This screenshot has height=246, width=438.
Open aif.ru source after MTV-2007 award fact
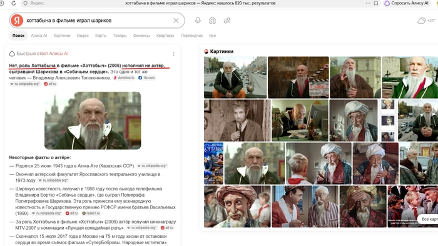pos(167,228)
